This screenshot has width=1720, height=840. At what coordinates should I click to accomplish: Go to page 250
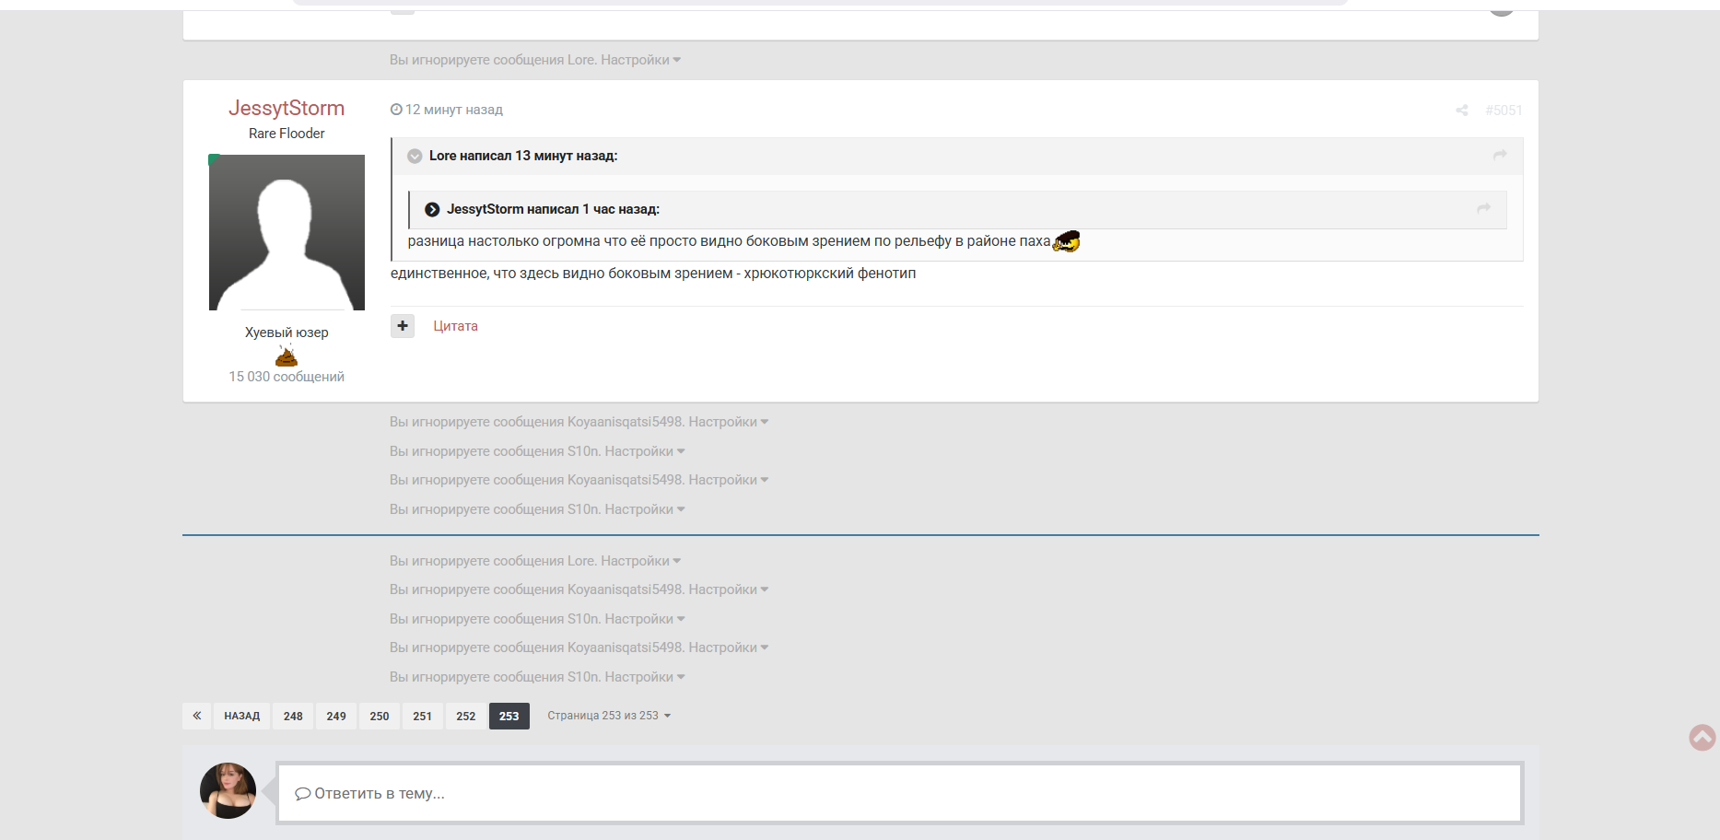[380, 716]
